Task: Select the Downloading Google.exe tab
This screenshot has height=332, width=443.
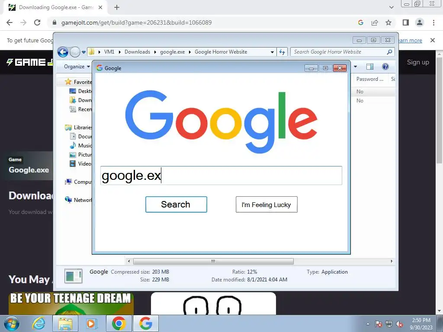Action: pos(56,7)
